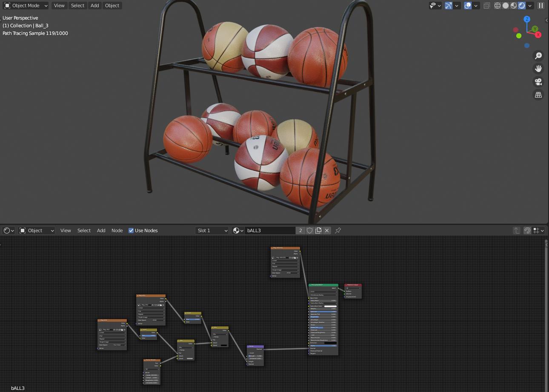
Task: Switch perspective/orthographic with grid icon
Action: click(538, 95)
